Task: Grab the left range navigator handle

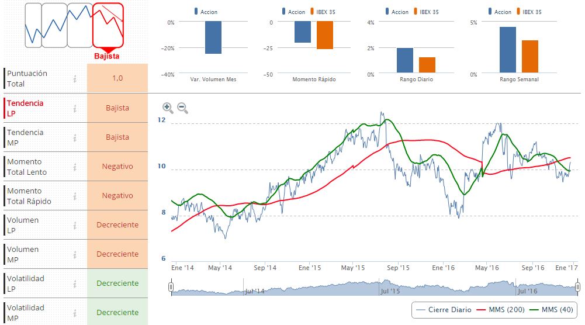Action: click(x=171, y=287)
